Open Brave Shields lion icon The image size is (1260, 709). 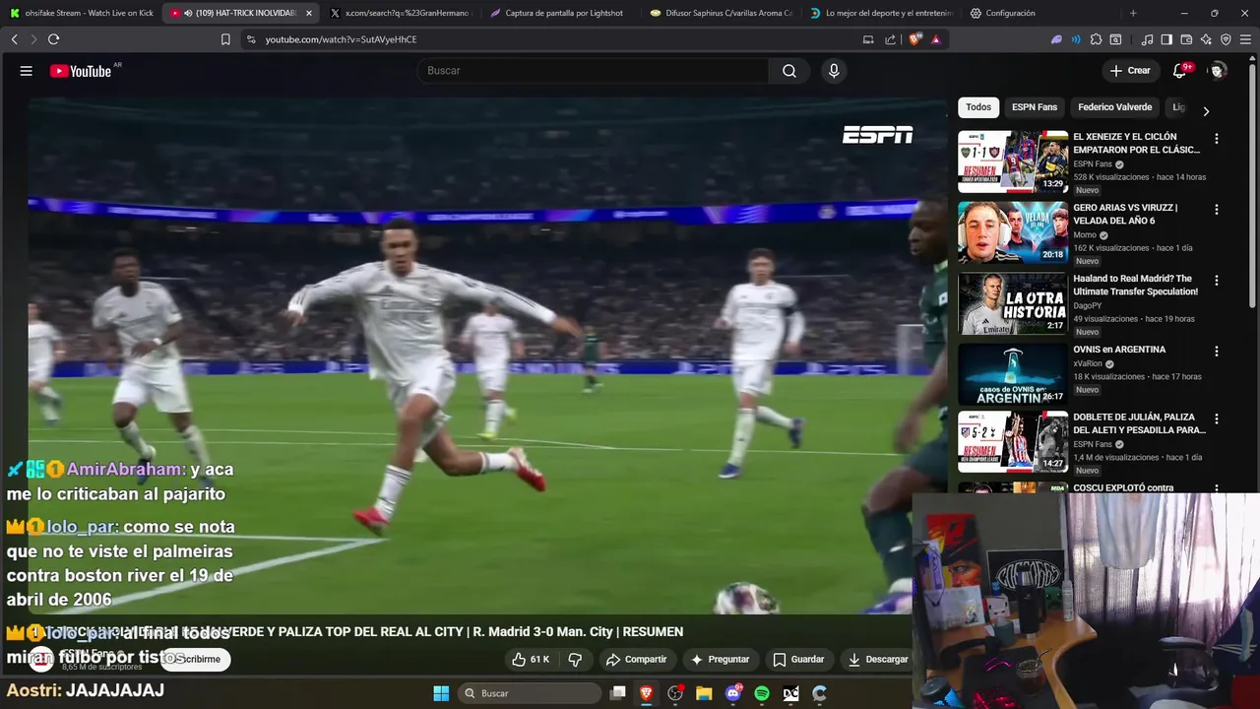point(915,39)
